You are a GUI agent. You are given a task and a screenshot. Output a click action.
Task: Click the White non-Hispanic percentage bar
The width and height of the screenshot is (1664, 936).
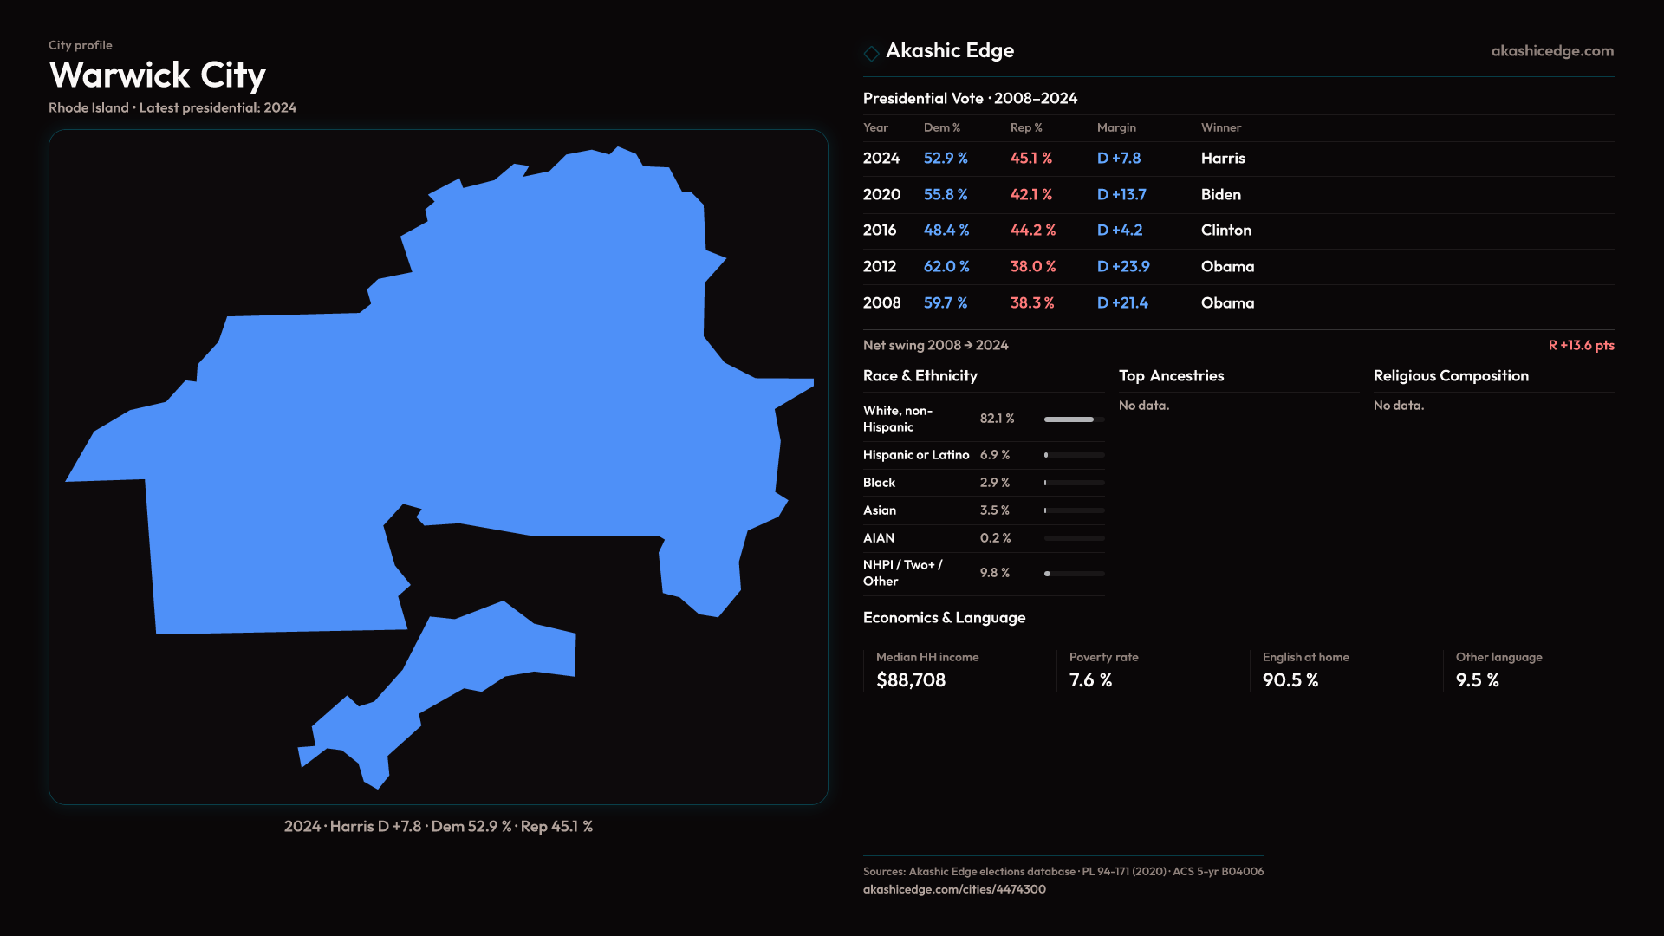pyautogui.click(x=1073, y=419)
